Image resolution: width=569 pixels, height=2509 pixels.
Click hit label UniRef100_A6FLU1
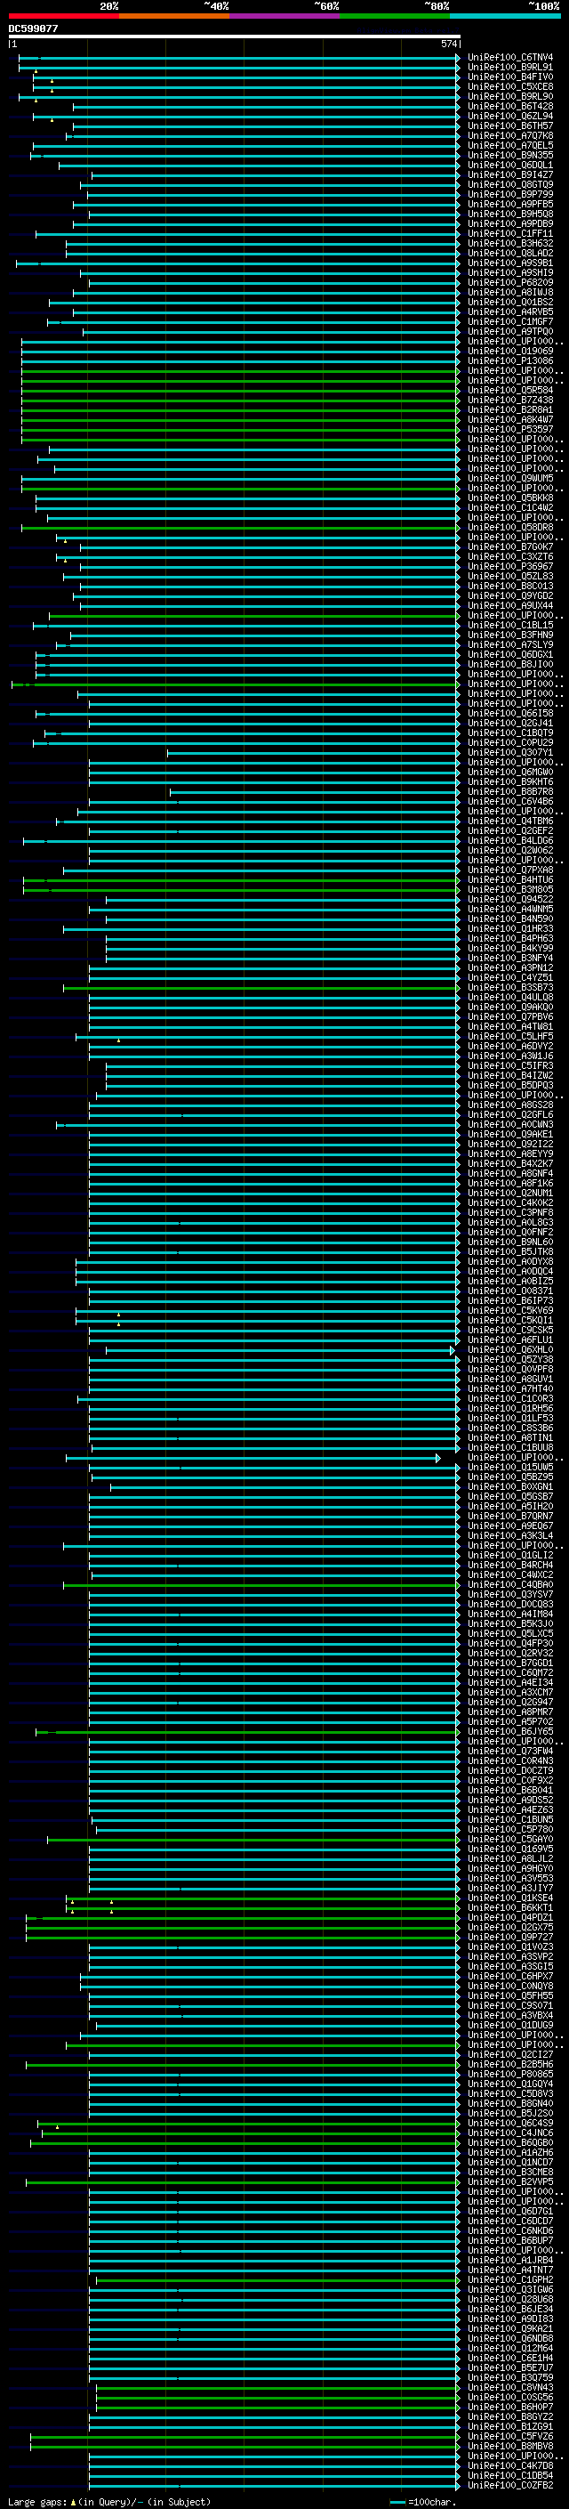(510, 1340)
